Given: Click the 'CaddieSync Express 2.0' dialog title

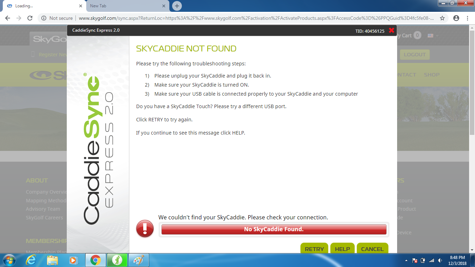Looking at the screenshot, I should 96,30.
